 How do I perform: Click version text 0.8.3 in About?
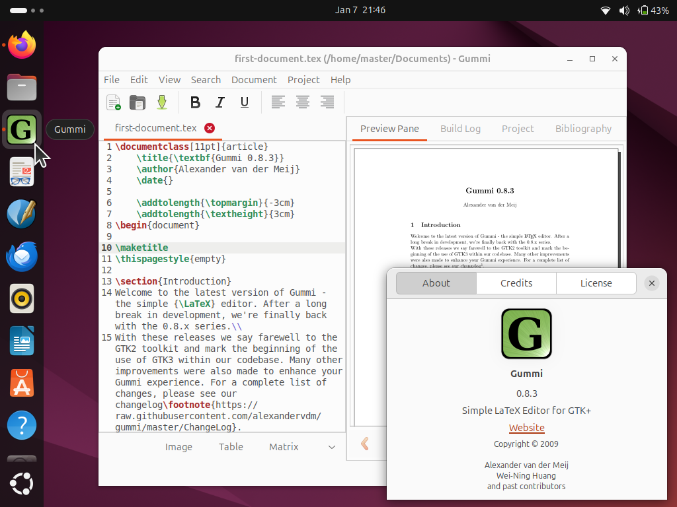(x=526, y=393)
